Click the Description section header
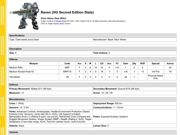This screenshot has width=180, height=135. pos(92,49)
